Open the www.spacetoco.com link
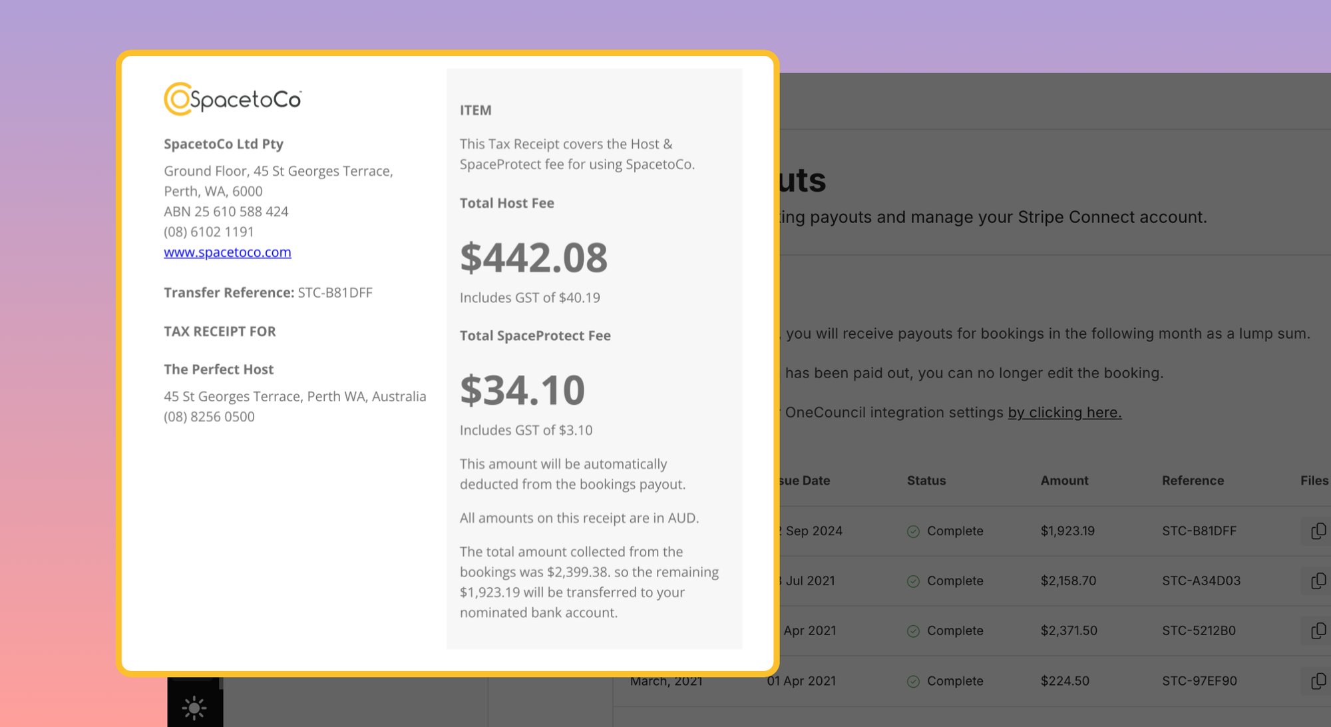Screen dimensions: 1331x727 point(228,252)
